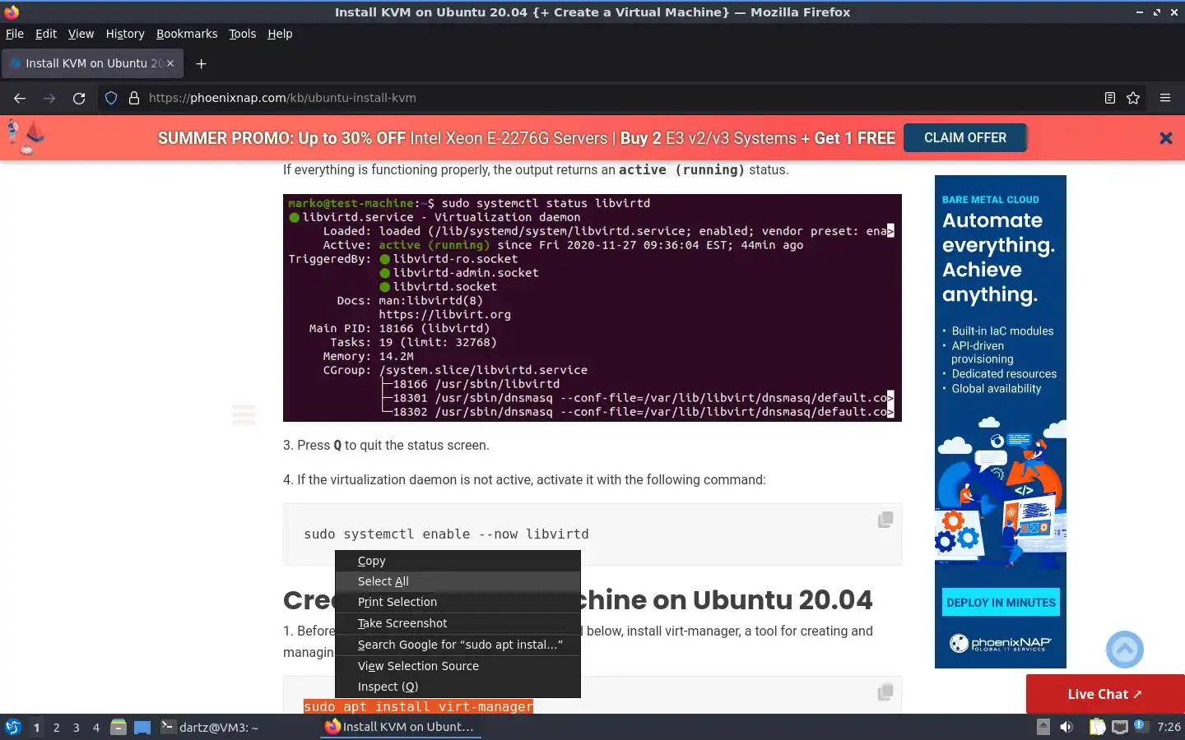Viewport: 1185px width, 740px height.
Task: Click the forward navigation arrow
Action: click(49, 98)
